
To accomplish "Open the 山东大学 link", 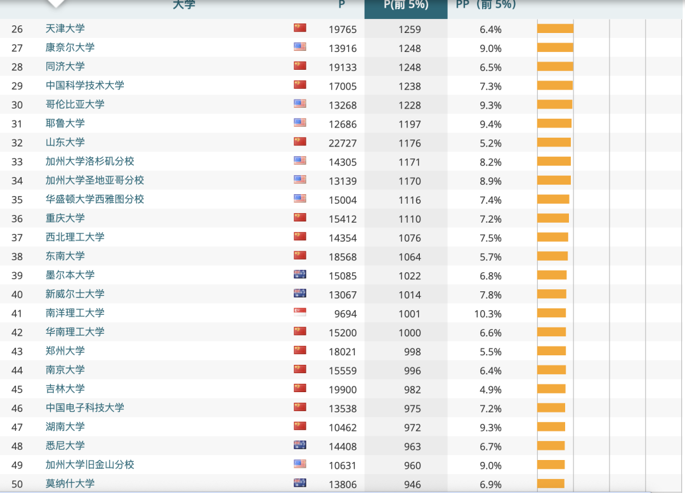I will (65, 143).
